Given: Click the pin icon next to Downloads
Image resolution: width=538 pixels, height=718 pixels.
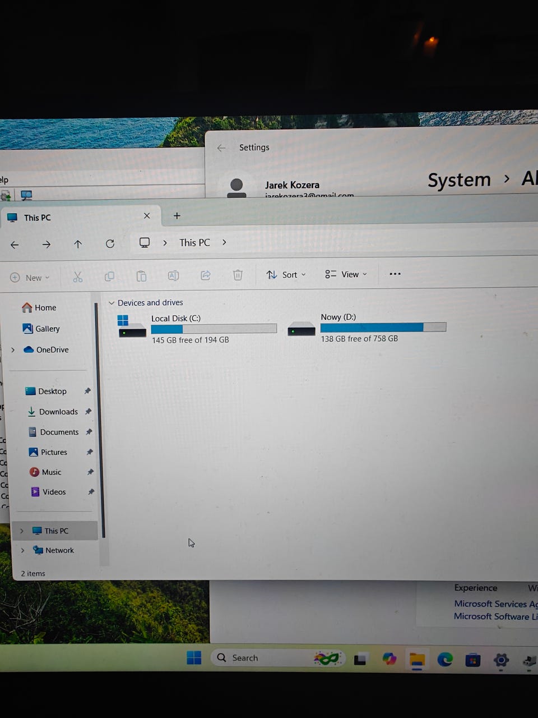Looking at the screenshot, I should pos(89,411).
